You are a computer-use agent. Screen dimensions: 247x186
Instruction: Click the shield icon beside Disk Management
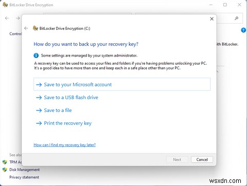[x=5, y=170]
